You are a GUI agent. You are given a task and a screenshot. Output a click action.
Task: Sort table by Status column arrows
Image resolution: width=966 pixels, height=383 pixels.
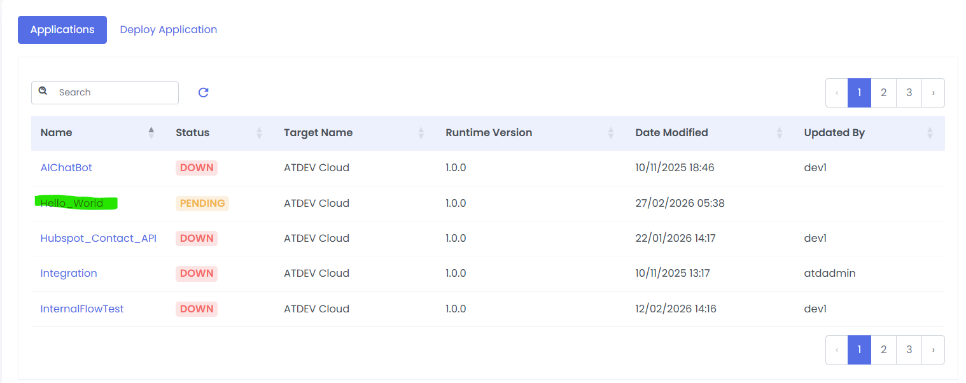point(259,133)
